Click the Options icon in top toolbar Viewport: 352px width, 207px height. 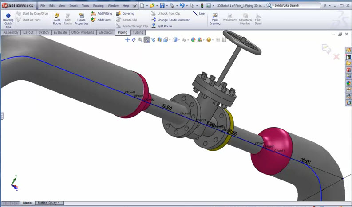tap(208, 5)
